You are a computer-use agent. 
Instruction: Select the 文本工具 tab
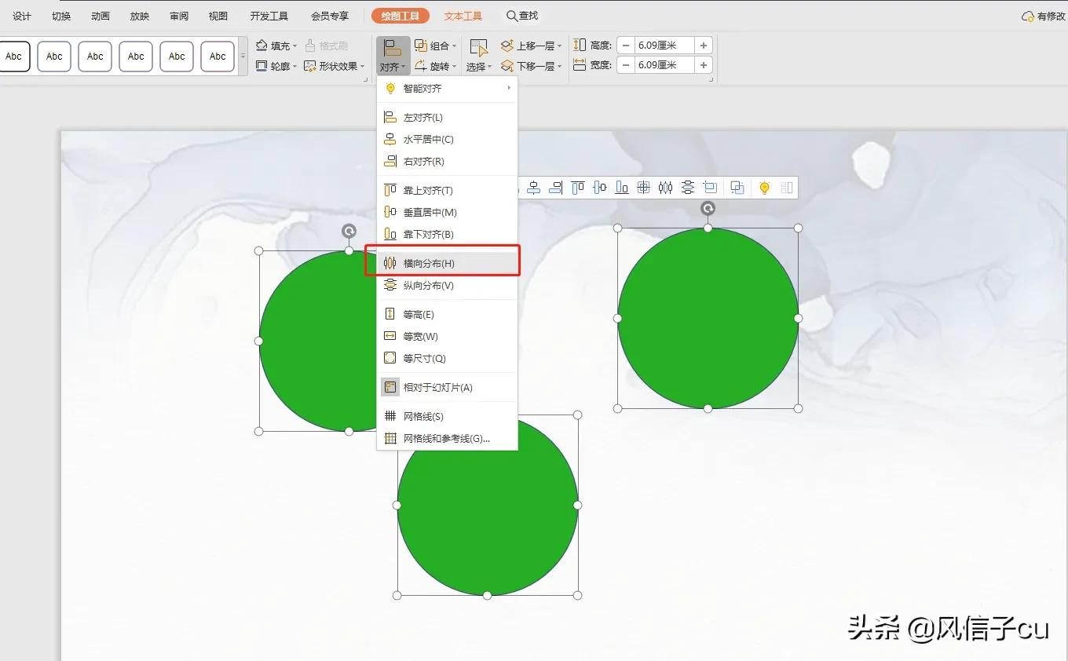[x=463, y=16]
